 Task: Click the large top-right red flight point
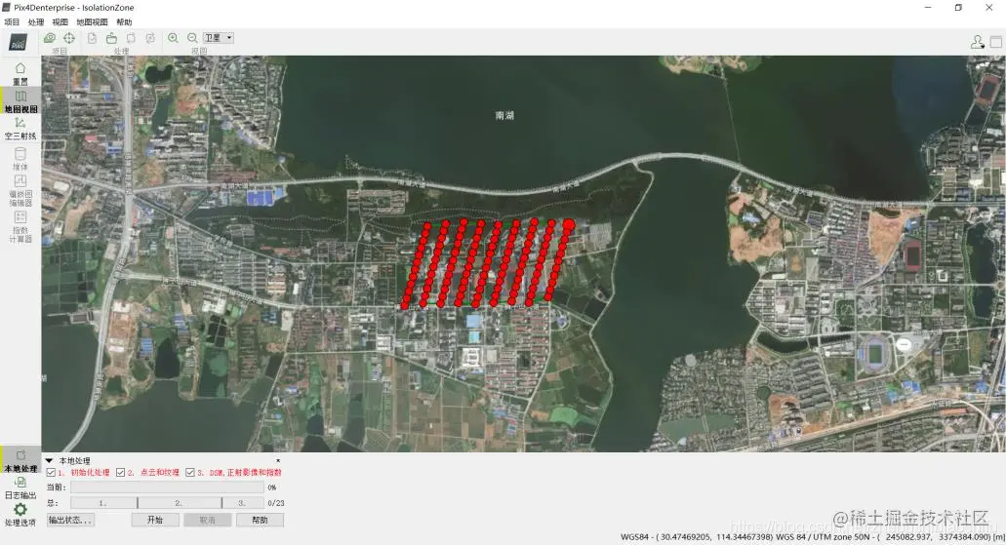pos(569,224)
